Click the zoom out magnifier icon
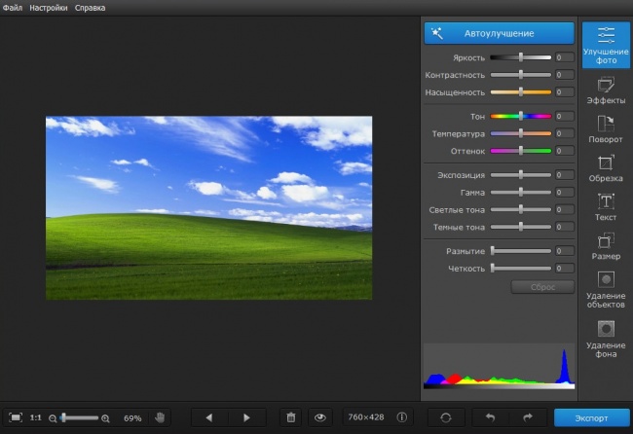633x434 pixels. point(53,418)
